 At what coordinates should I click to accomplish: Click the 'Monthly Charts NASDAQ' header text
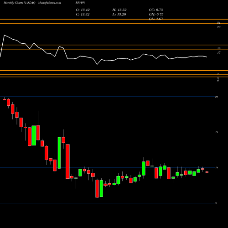[x=19, y=3]
